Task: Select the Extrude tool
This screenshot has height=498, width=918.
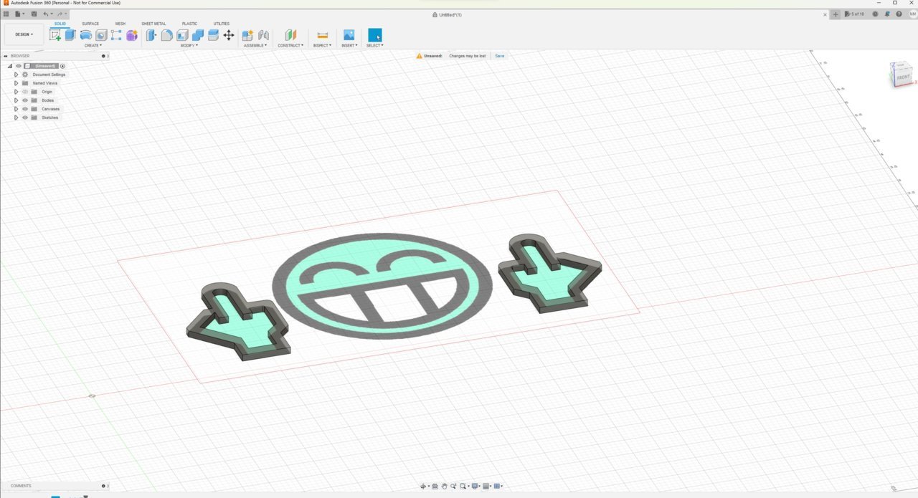Action: pyautogui.click(x=70, y=35)
